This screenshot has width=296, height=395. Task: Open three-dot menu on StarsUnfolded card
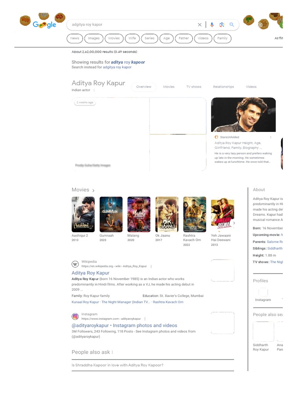tap(271, 137)
